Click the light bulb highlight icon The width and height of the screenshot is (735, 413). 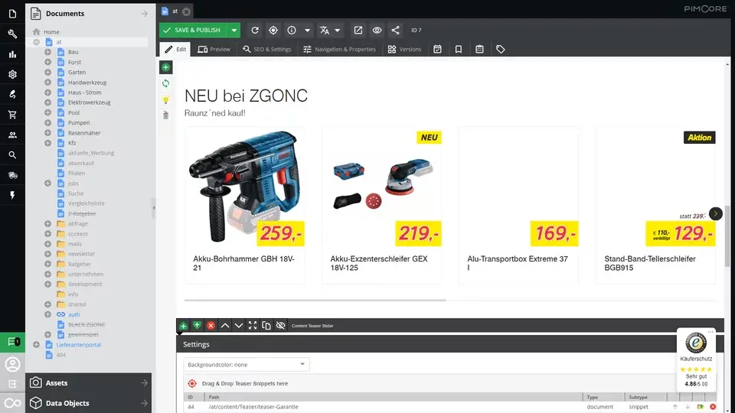point(166,99)
